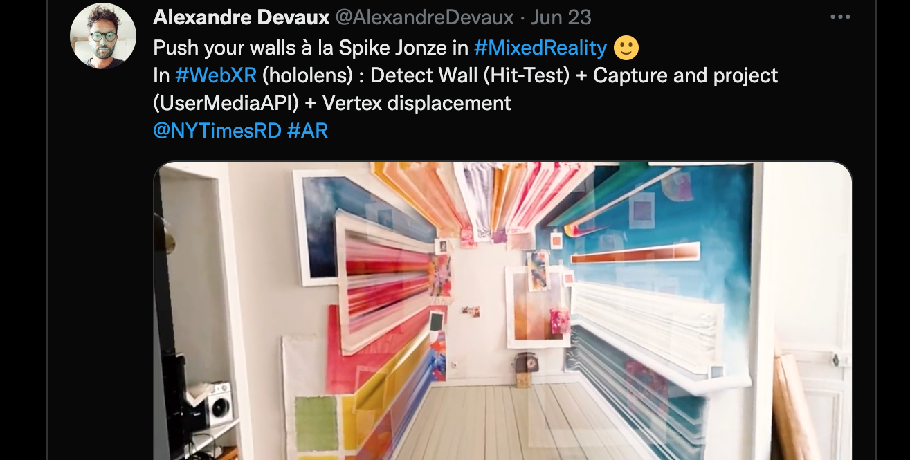Screen dimensions: 910x460
Task: Click the 'Vertex displacement' text line
Action: point(417,103)
